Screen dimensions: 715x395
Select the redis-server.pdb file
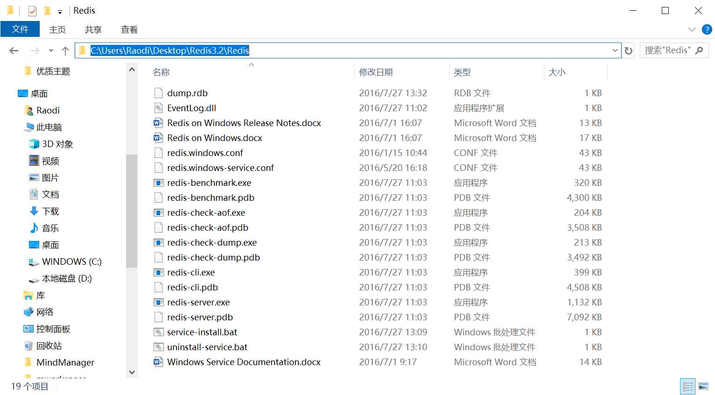click(x=200, y=317)
